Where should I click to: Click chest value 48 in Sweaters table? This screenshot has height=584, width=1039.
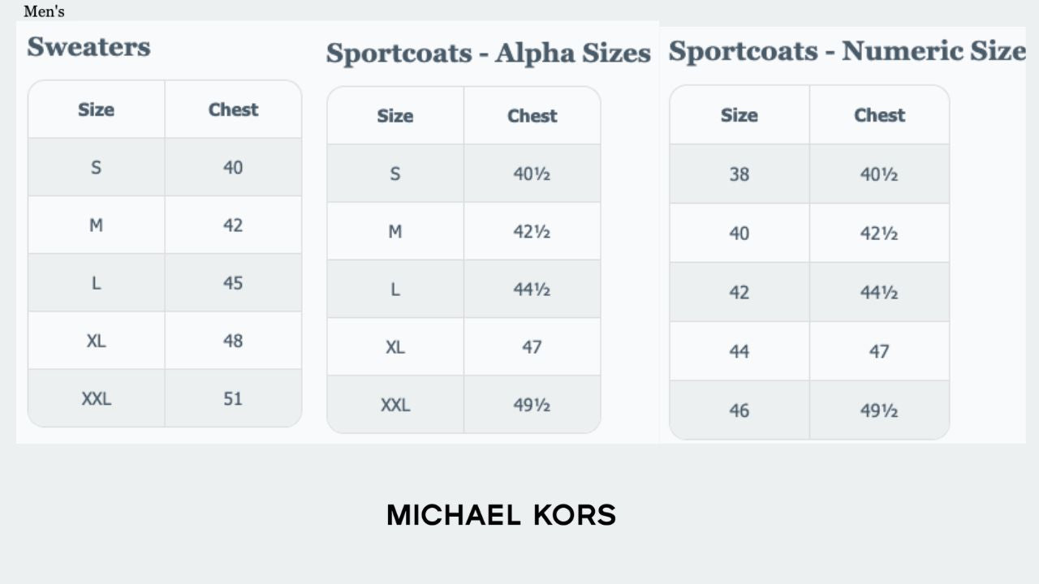coord(233,341)
